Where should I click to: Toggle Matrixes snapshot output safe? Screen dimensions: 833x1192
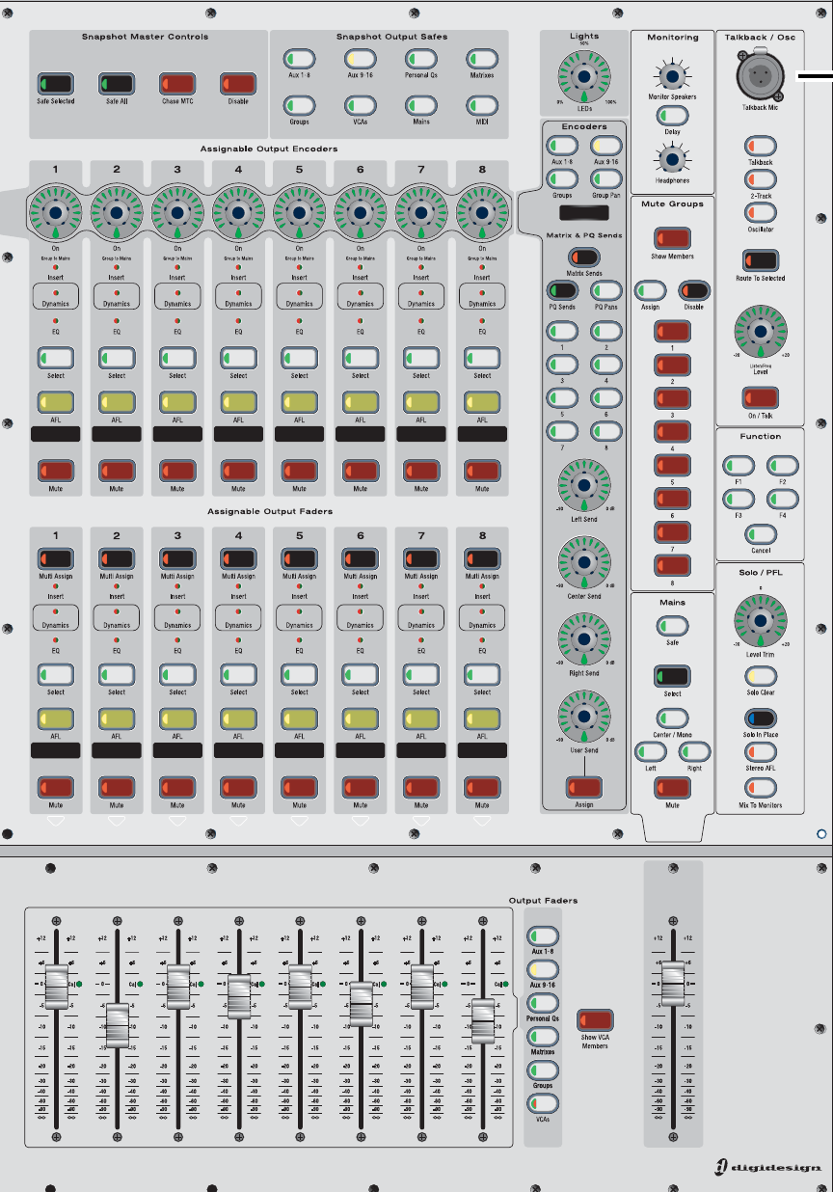(482, 58)
